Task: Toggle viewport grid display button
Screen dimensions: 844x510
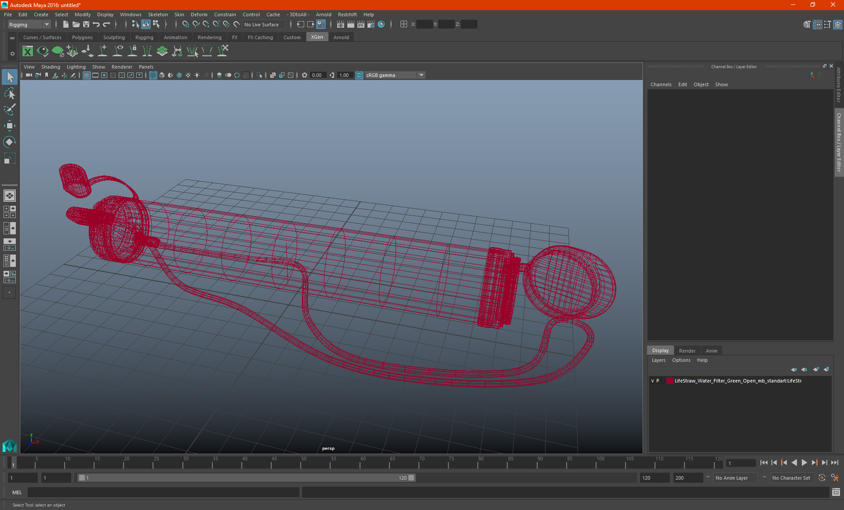Action: pyautogui.click(x=87, y=75)
